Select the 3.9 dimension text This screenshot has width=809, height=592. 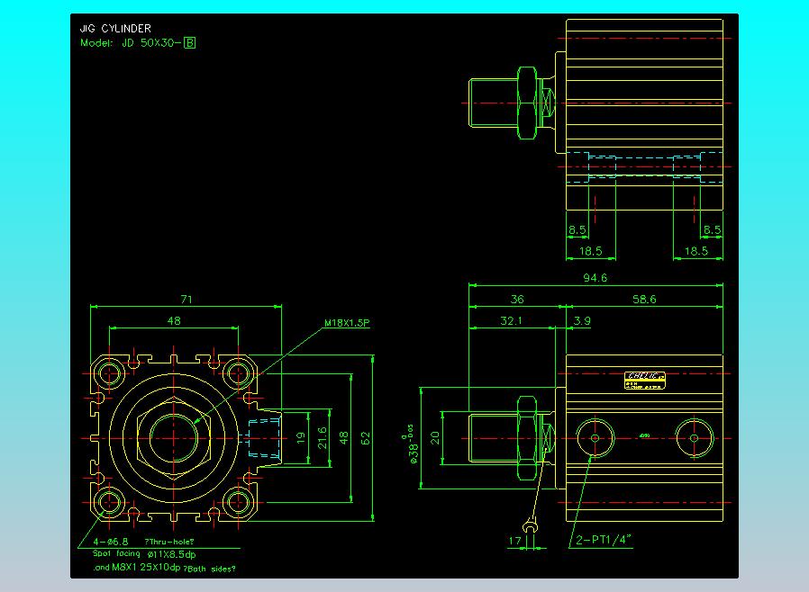click(582, 321)
